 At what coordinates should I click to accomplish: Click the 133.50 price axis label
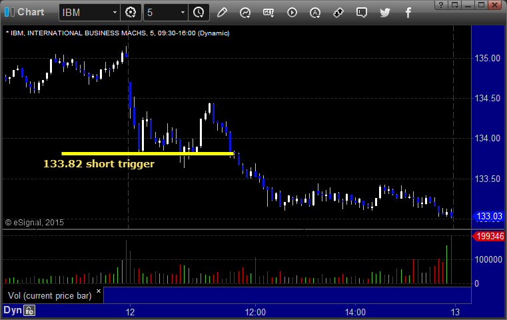tap(487, 179)
